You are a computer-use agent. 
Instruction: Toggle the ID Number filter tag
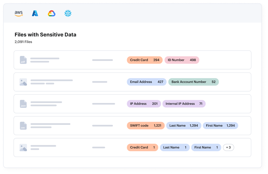(x=182, y=60)
